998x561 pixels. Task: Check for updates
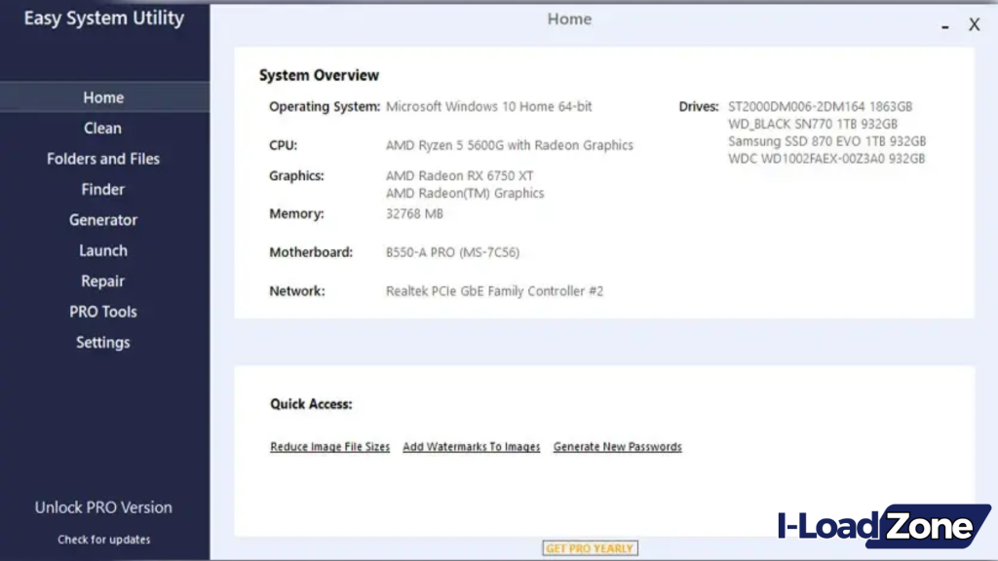point(104,539)
